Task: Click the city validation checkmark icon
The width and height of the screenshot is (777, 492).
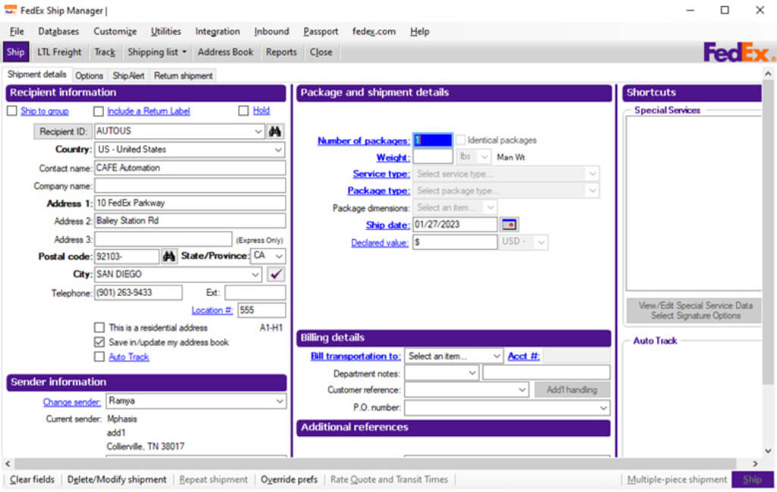Action: coord(276,274)
